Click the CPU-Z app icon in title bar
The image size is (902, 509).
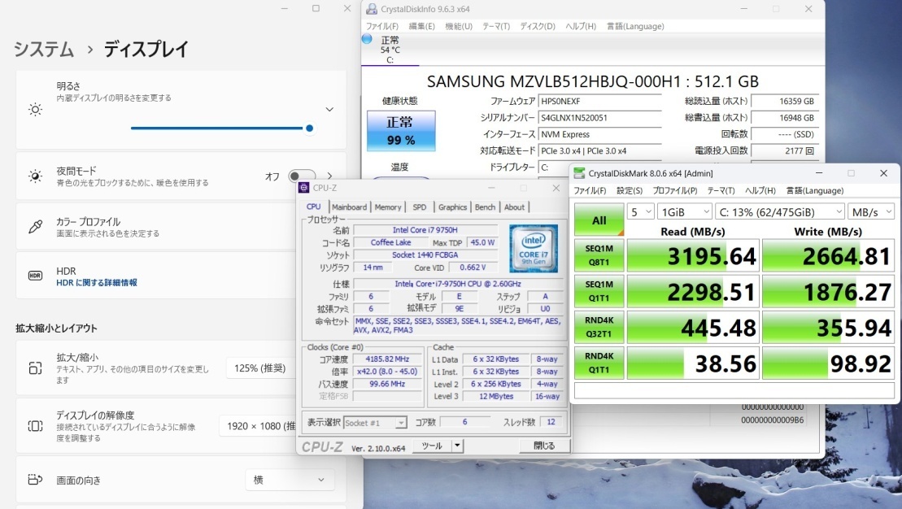tap(305, 187)
